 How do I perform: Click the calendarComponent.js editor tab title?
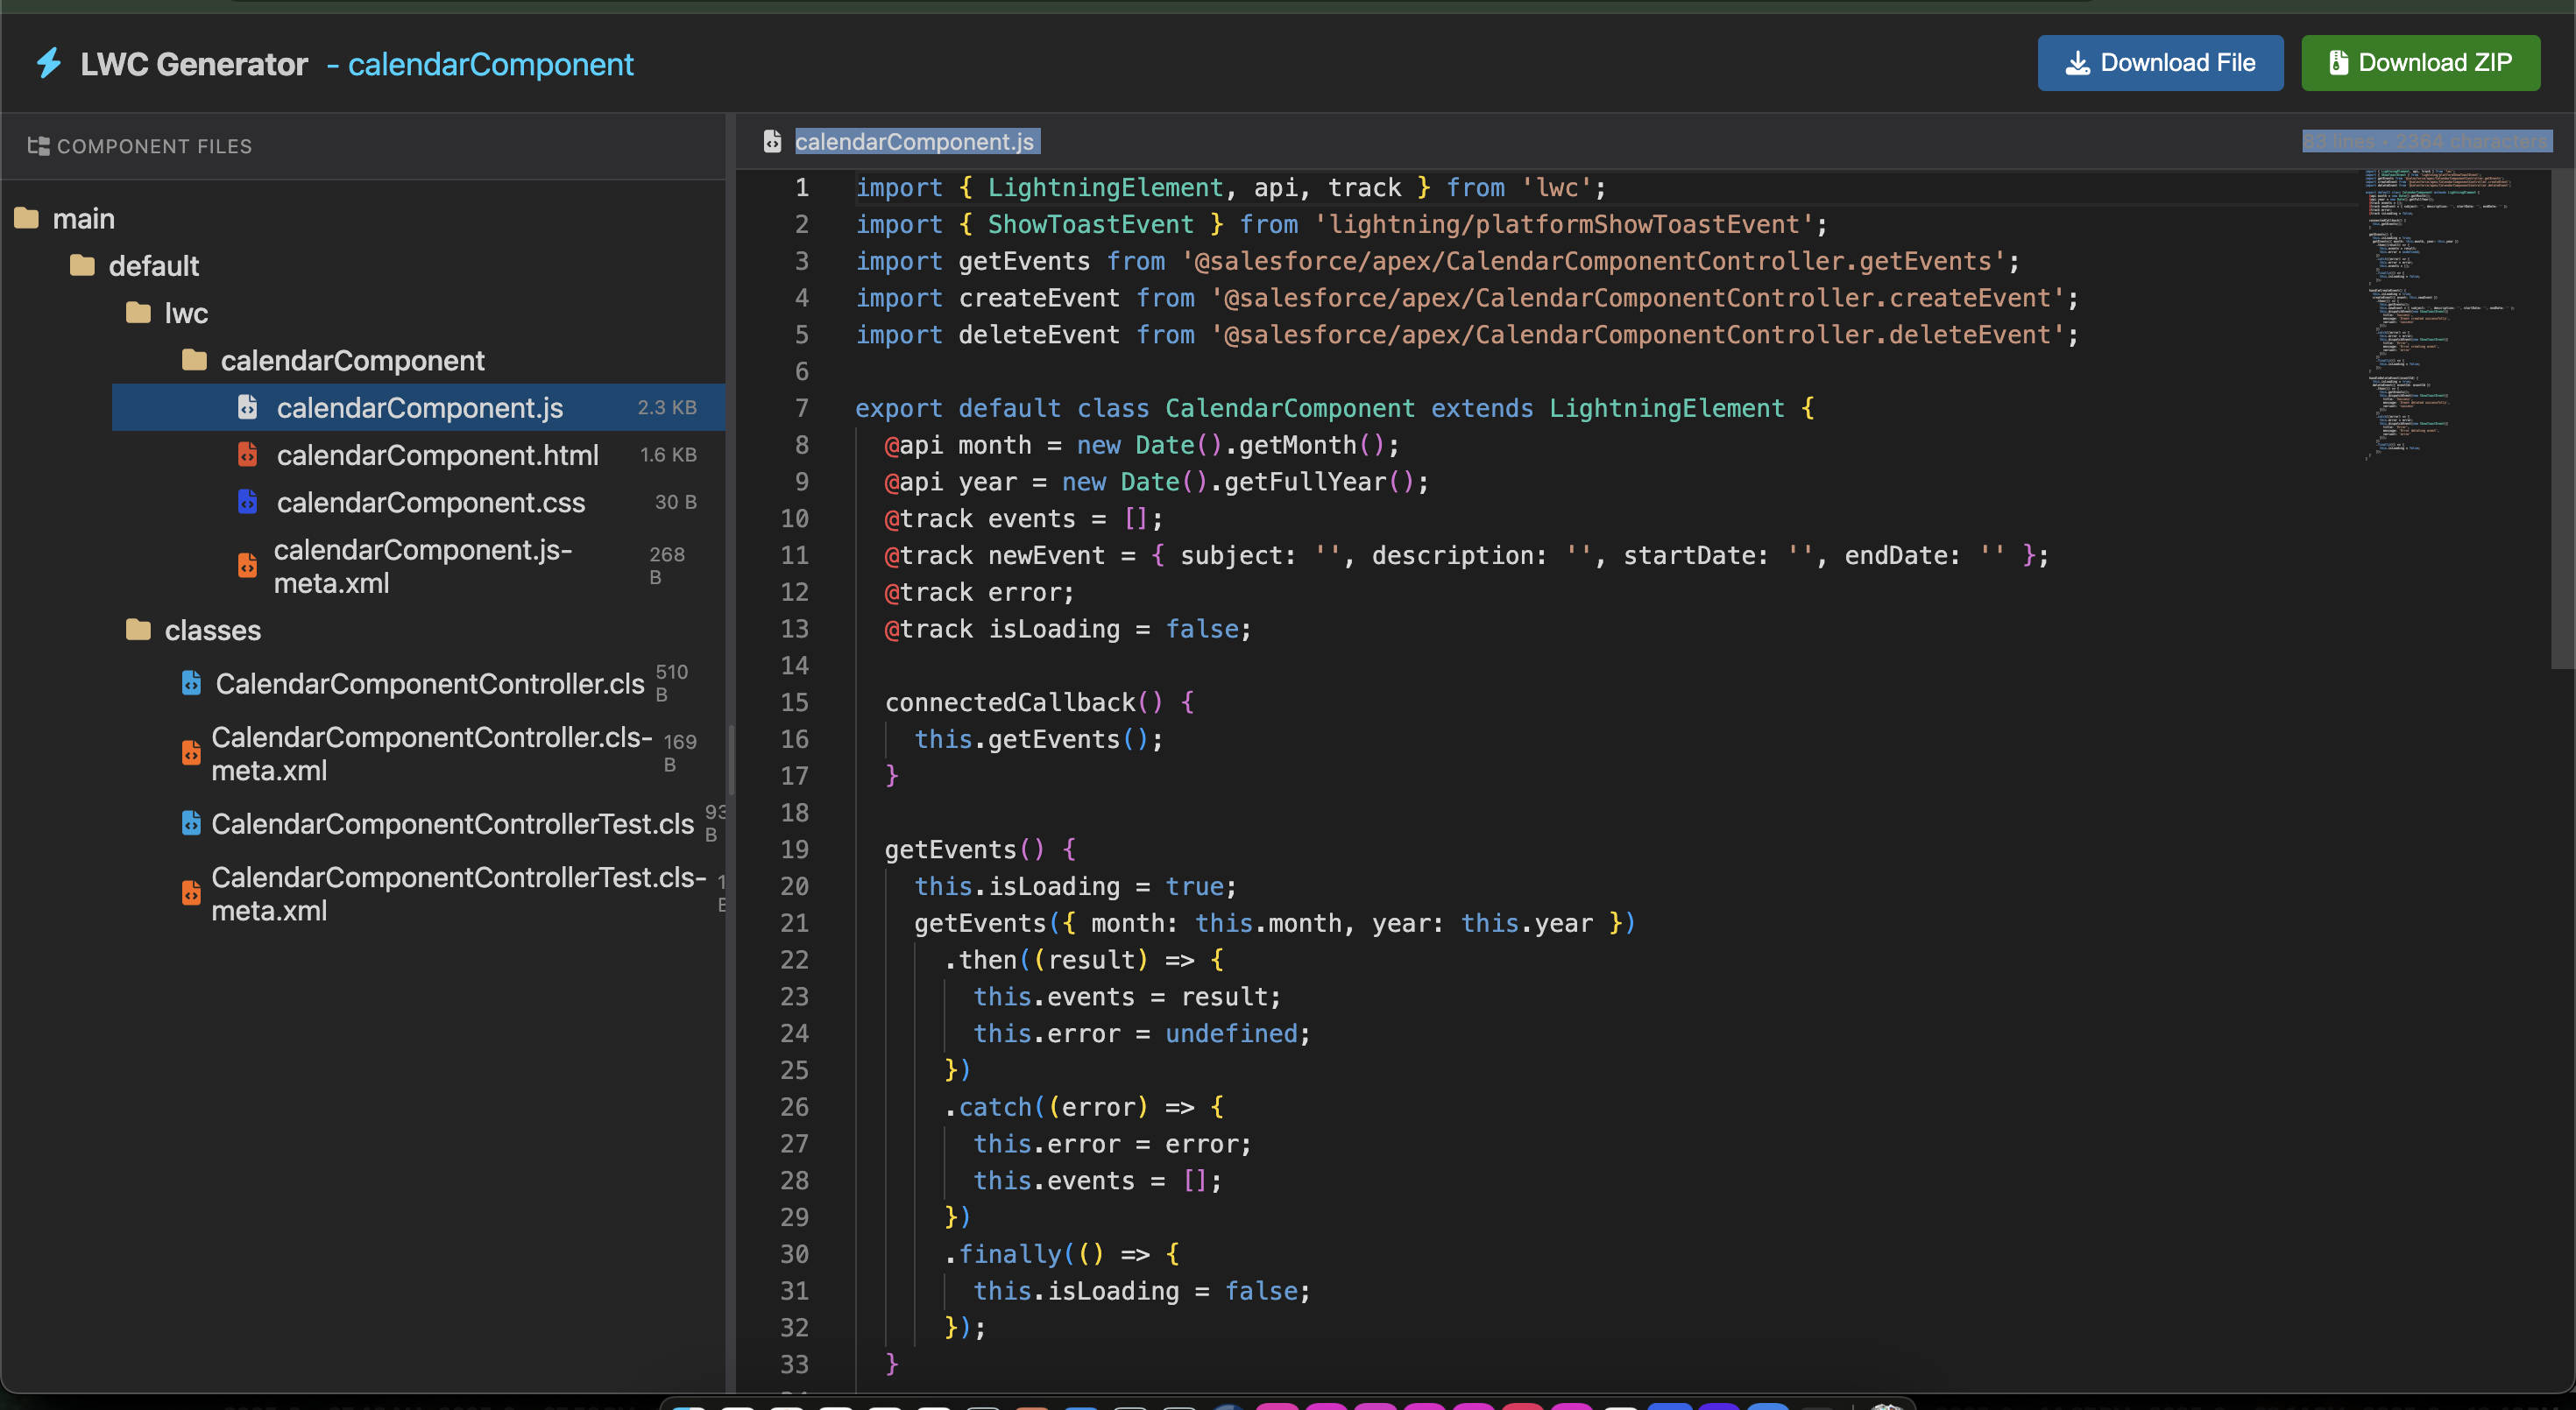(913, 142)
